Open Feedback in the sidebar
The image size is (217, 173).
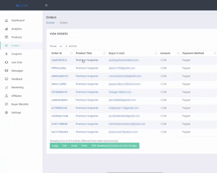17,79
